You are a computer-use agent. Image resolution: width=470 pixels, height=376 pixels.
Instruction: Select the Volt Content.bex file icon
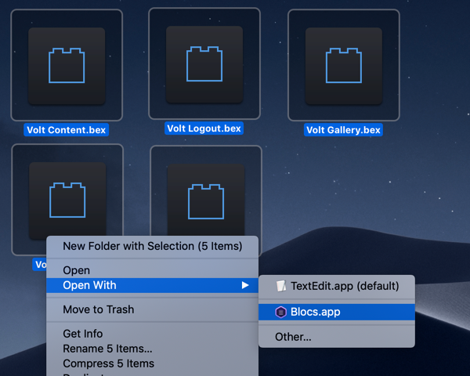[67, 65]
